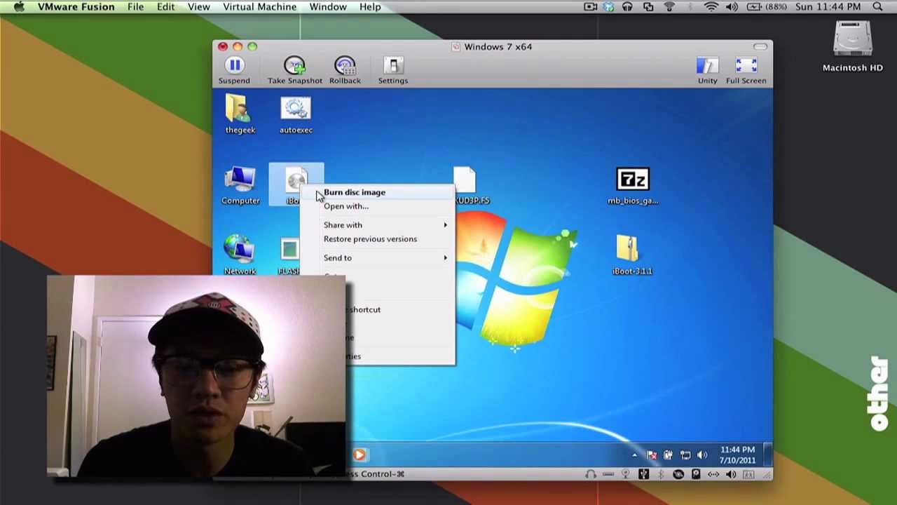Open Spotlight search magnifier
The height and width of the screenshot is (505, 897).
(x=877, y=7)
